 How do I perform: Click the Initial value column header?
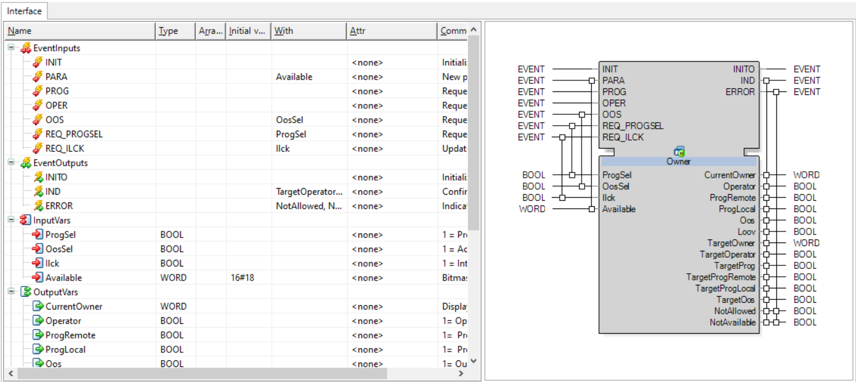pyautogui.click(x=248, y=31)
